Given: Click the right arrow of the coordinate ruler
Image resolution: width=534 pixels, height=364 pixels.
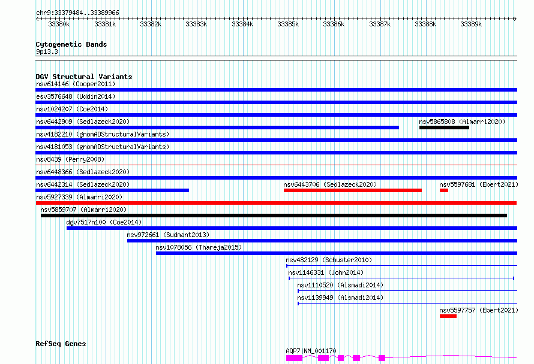Looking at the screenshot, I should pyautogui.click(x=515, y=19).
